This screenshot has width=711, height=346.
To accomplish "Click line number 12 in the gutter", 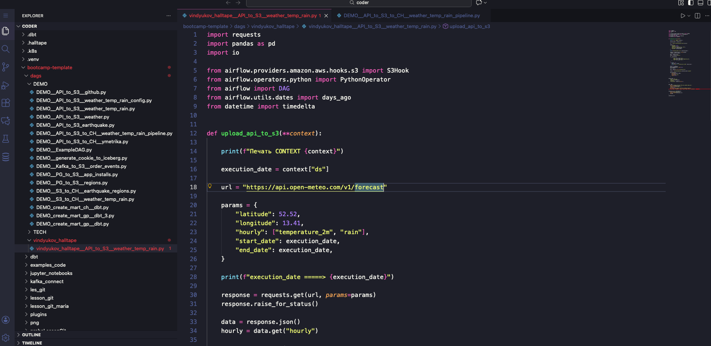I will point(193,133).
